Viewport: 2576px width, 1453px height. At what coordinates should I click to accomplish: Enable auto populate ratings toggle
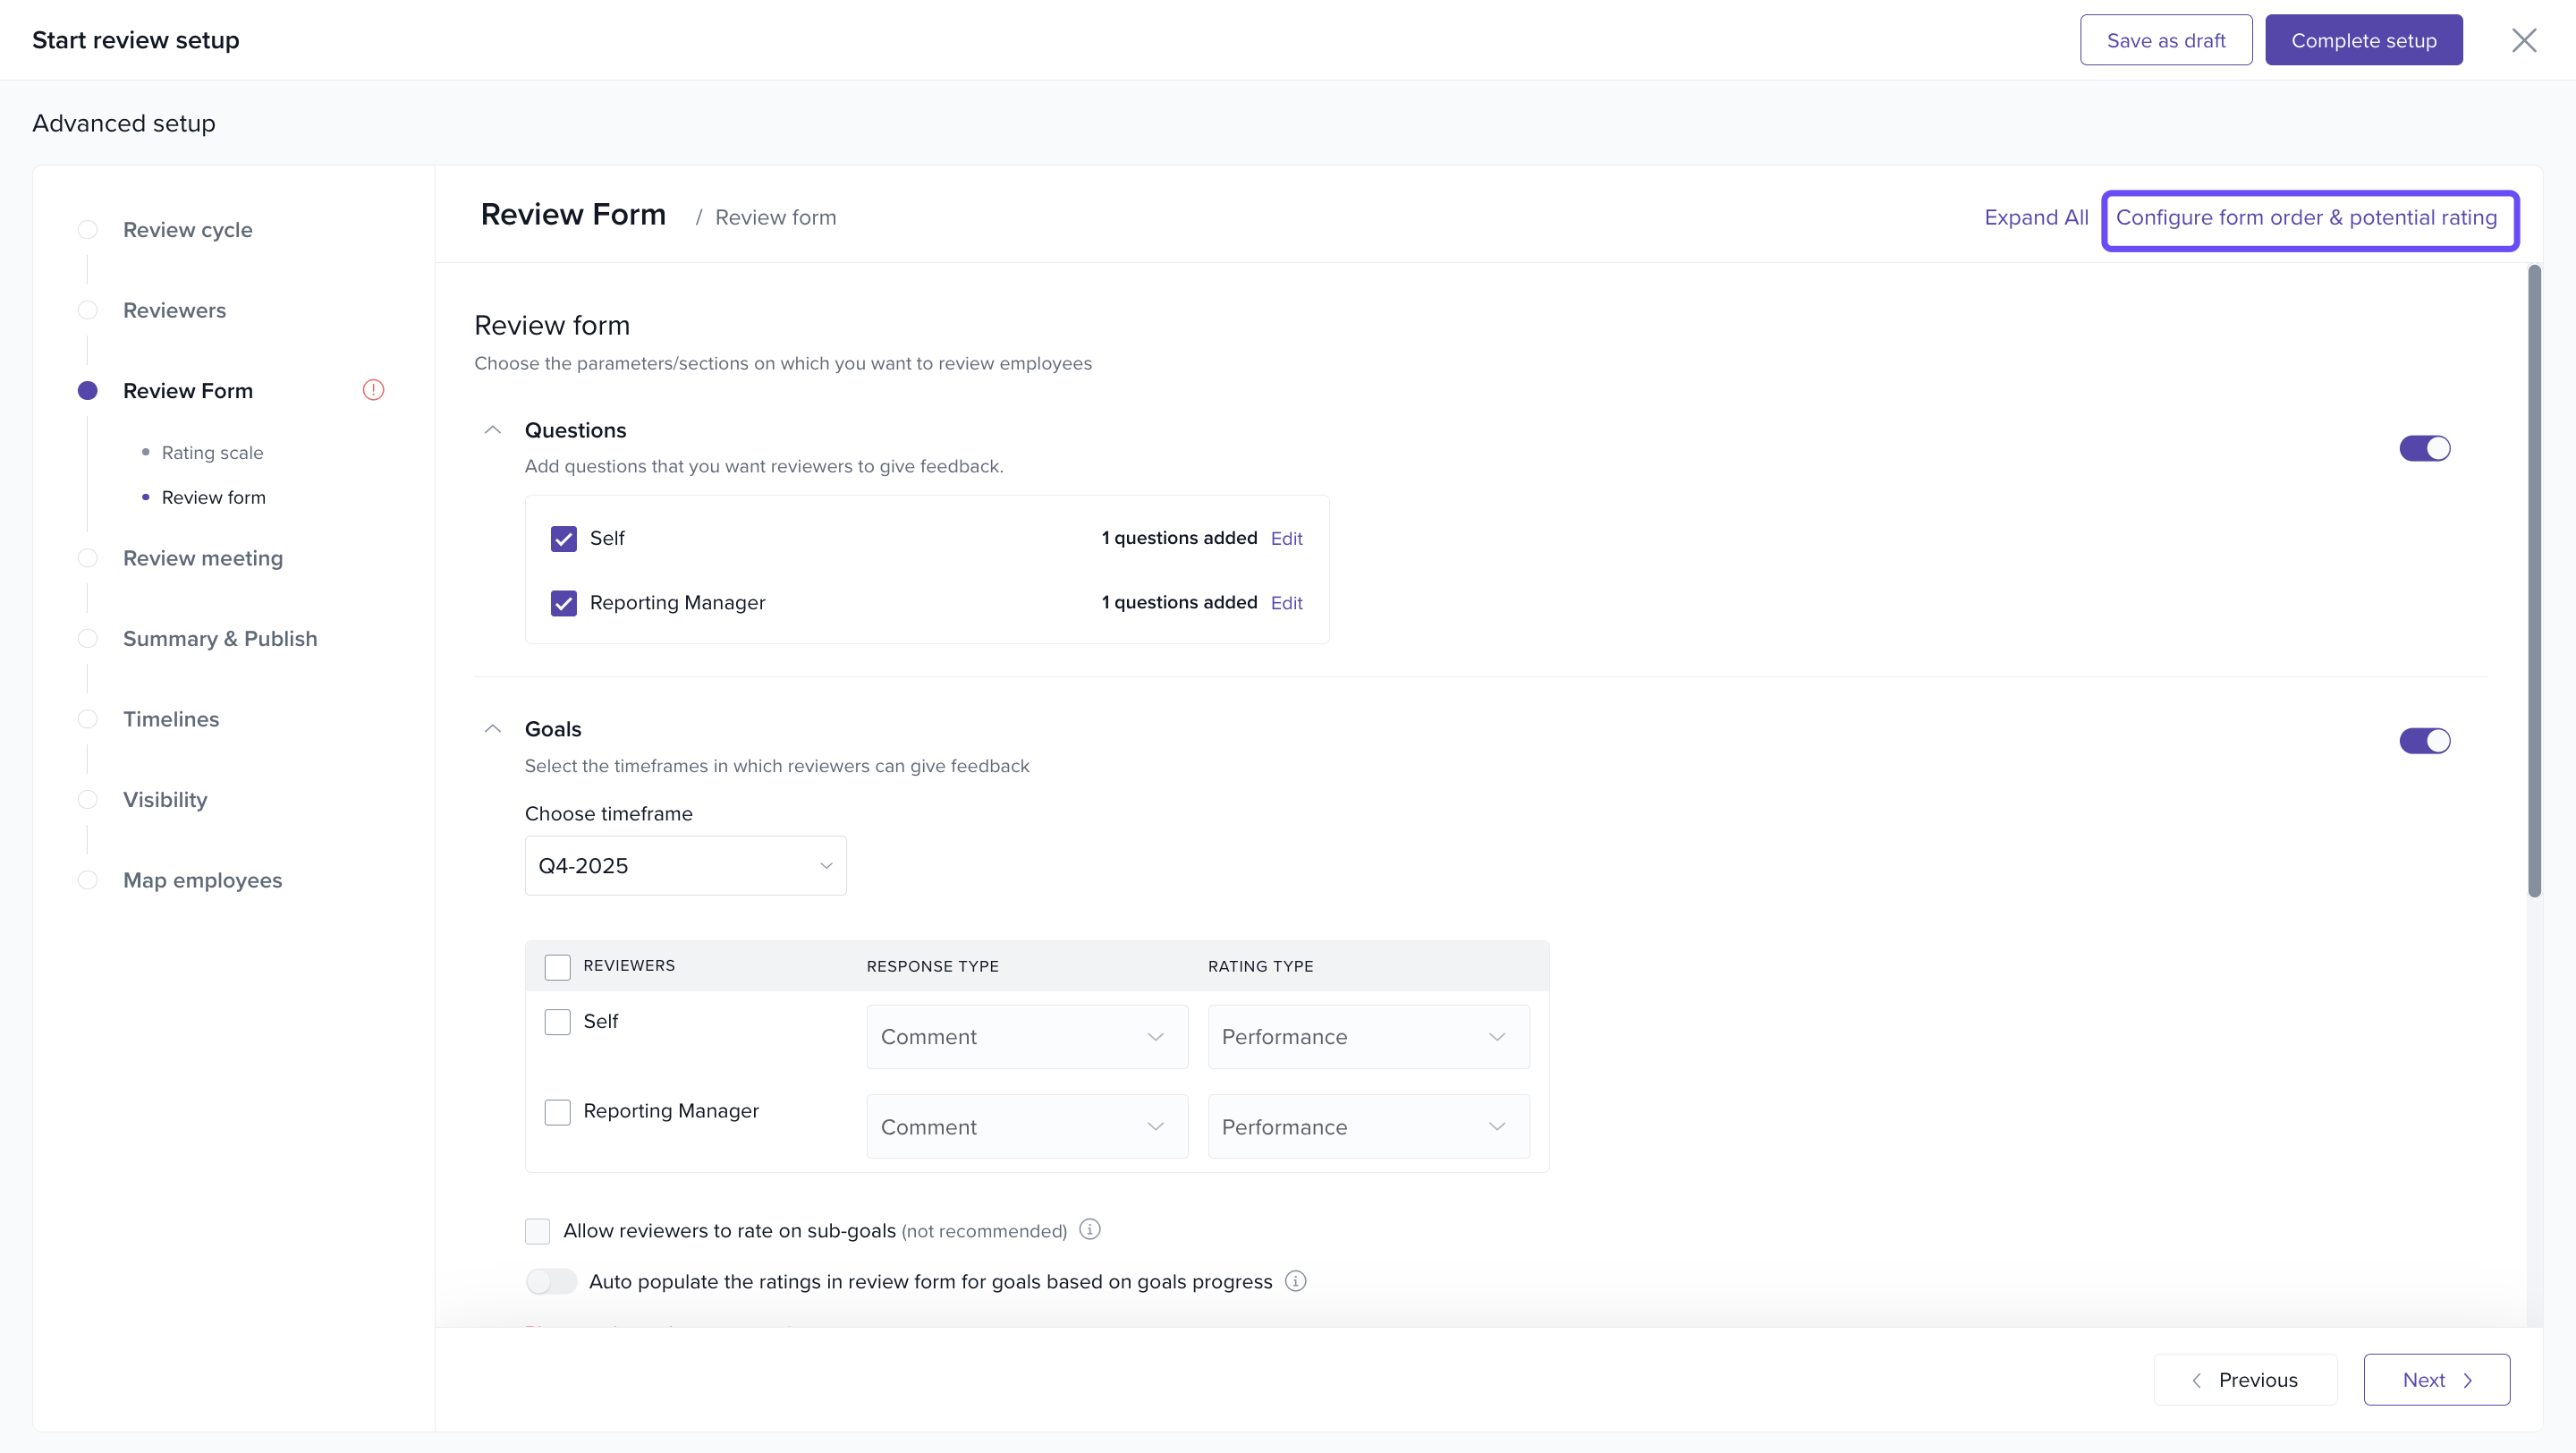tap(551, 1281)
